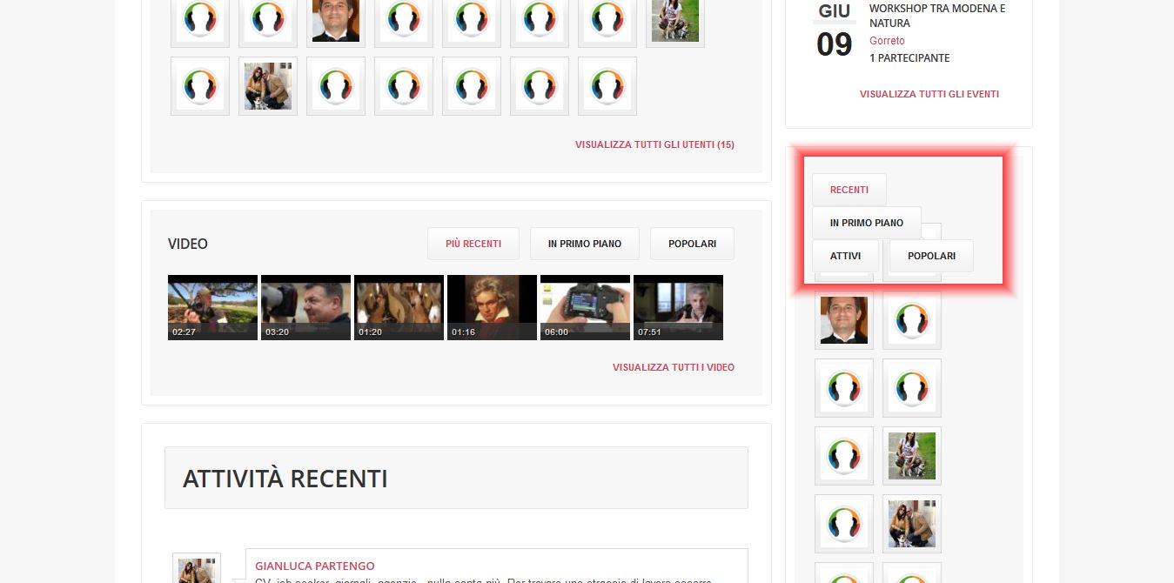Click the VIDEO section heading
1174x583 pixels.
188,244
